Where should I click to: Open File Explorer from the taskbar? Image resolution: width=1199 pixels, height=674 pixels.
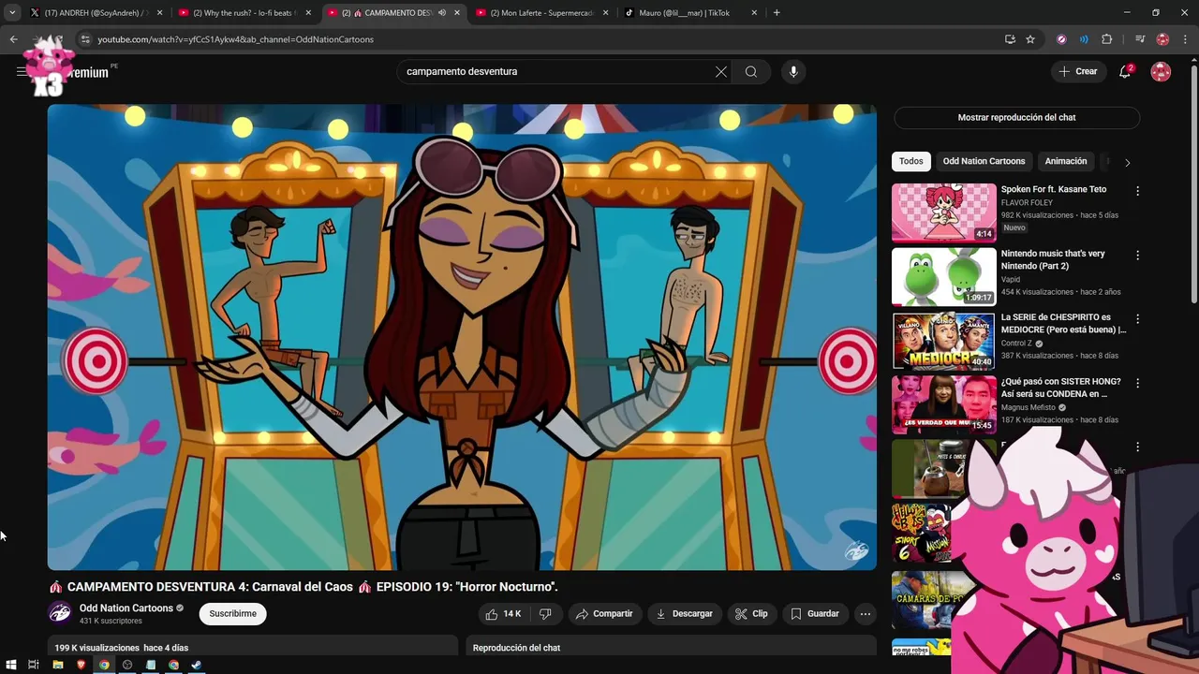tap(57, 665)
